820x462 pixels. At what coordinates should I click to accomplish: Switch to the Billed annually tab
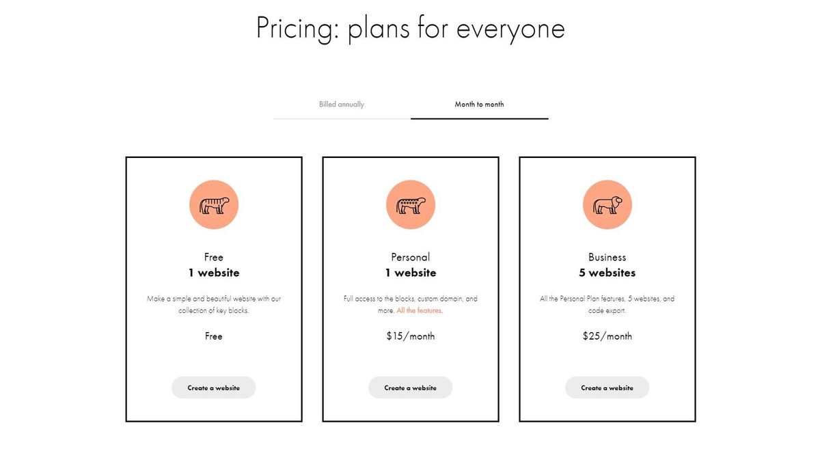coord(341,104)
